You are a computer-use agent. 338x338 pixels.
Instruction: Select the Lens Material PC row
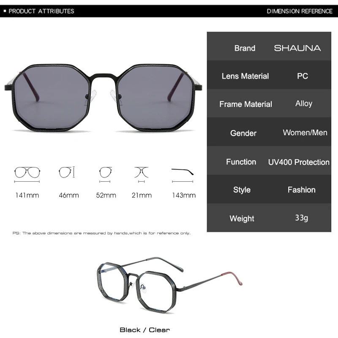click(x=269, y=75)
